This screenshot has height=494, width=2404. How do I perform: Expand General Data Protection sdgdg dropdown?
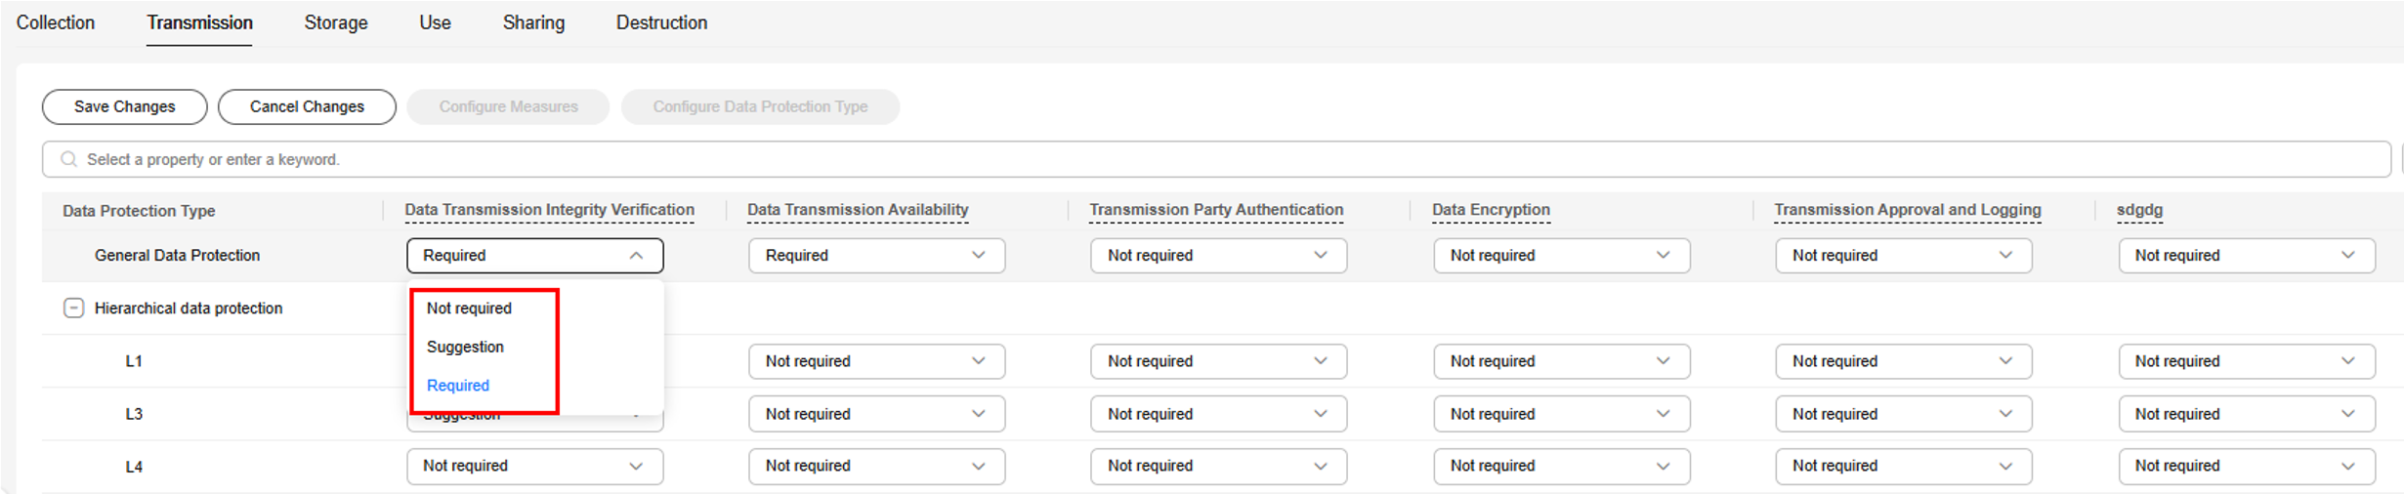[2246, 256]
